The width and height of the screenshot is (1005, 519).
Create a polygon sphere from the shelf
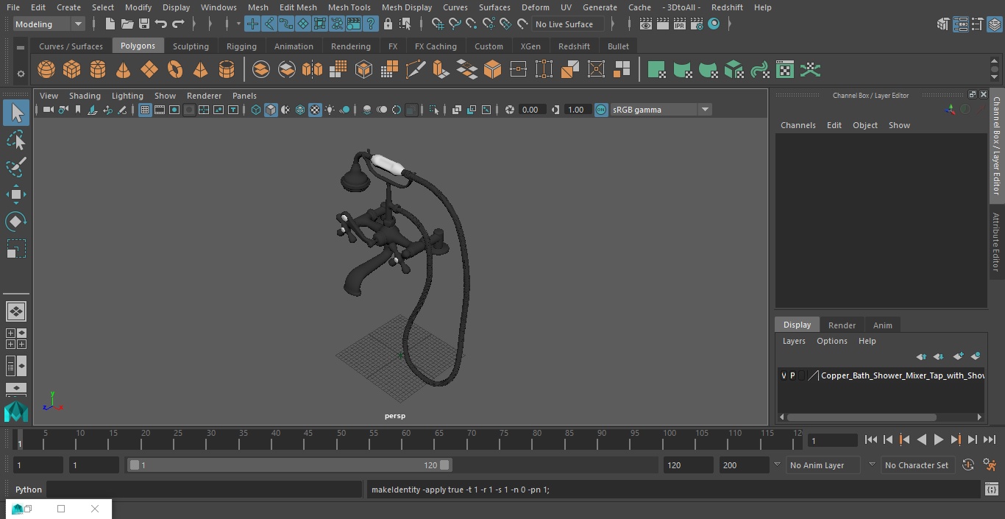[46, 70]
